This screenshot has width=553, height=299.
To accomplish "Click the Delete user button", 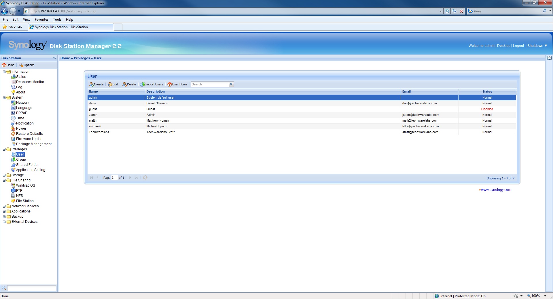I will pos(129,84).
